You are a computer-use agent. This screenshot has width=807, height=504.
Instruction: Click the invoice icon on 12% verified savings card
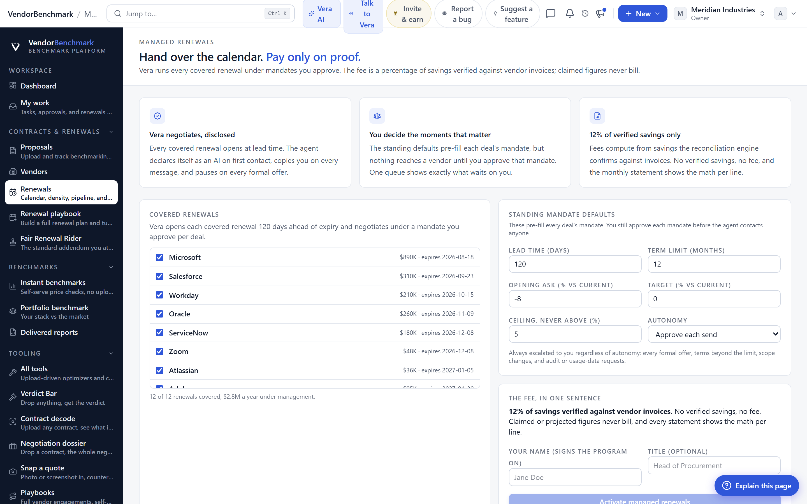[x=597, y=116]
